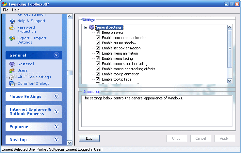241x153 pixels.
Task: Click the Apply button
Action: point(224,138)
